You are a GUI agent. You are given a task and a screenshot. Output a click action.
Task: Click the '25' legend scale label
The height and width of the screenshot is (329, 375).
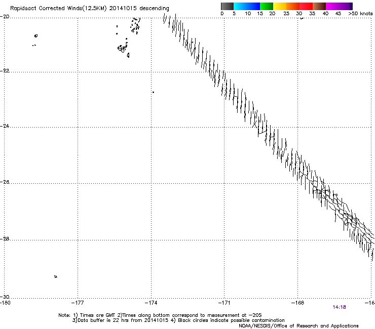[286, 14]
